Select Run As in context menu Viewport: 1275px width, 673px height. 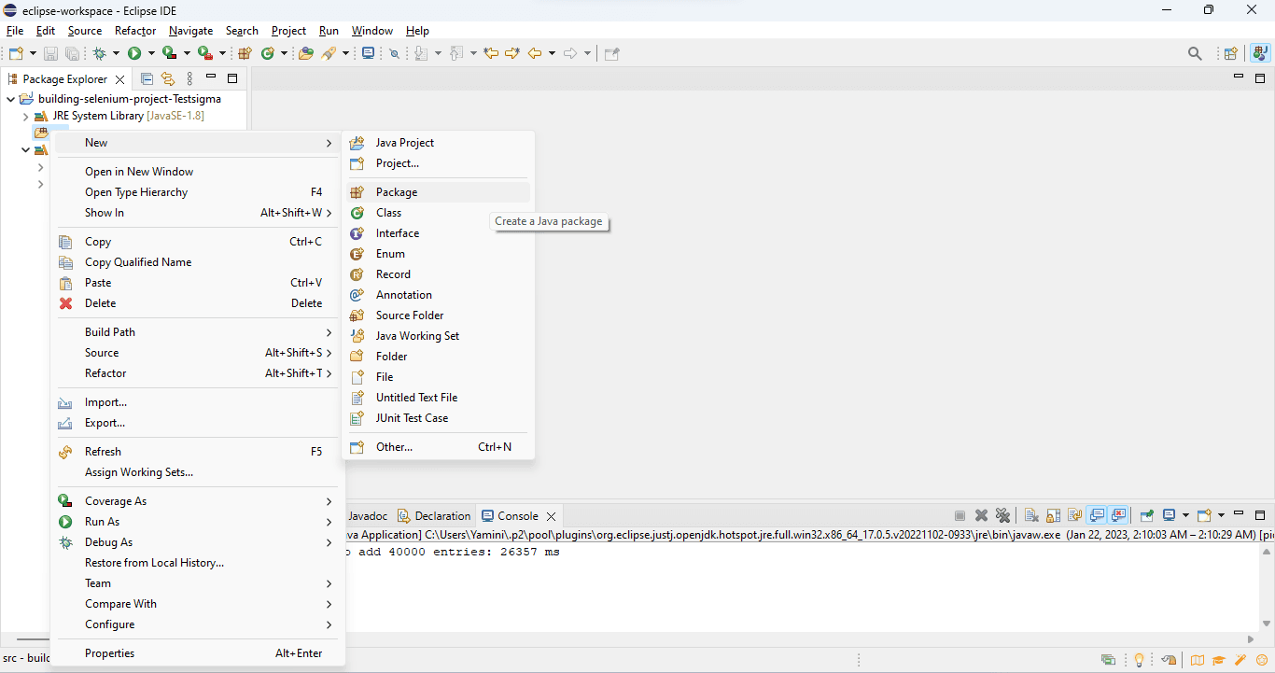(197, 522)
